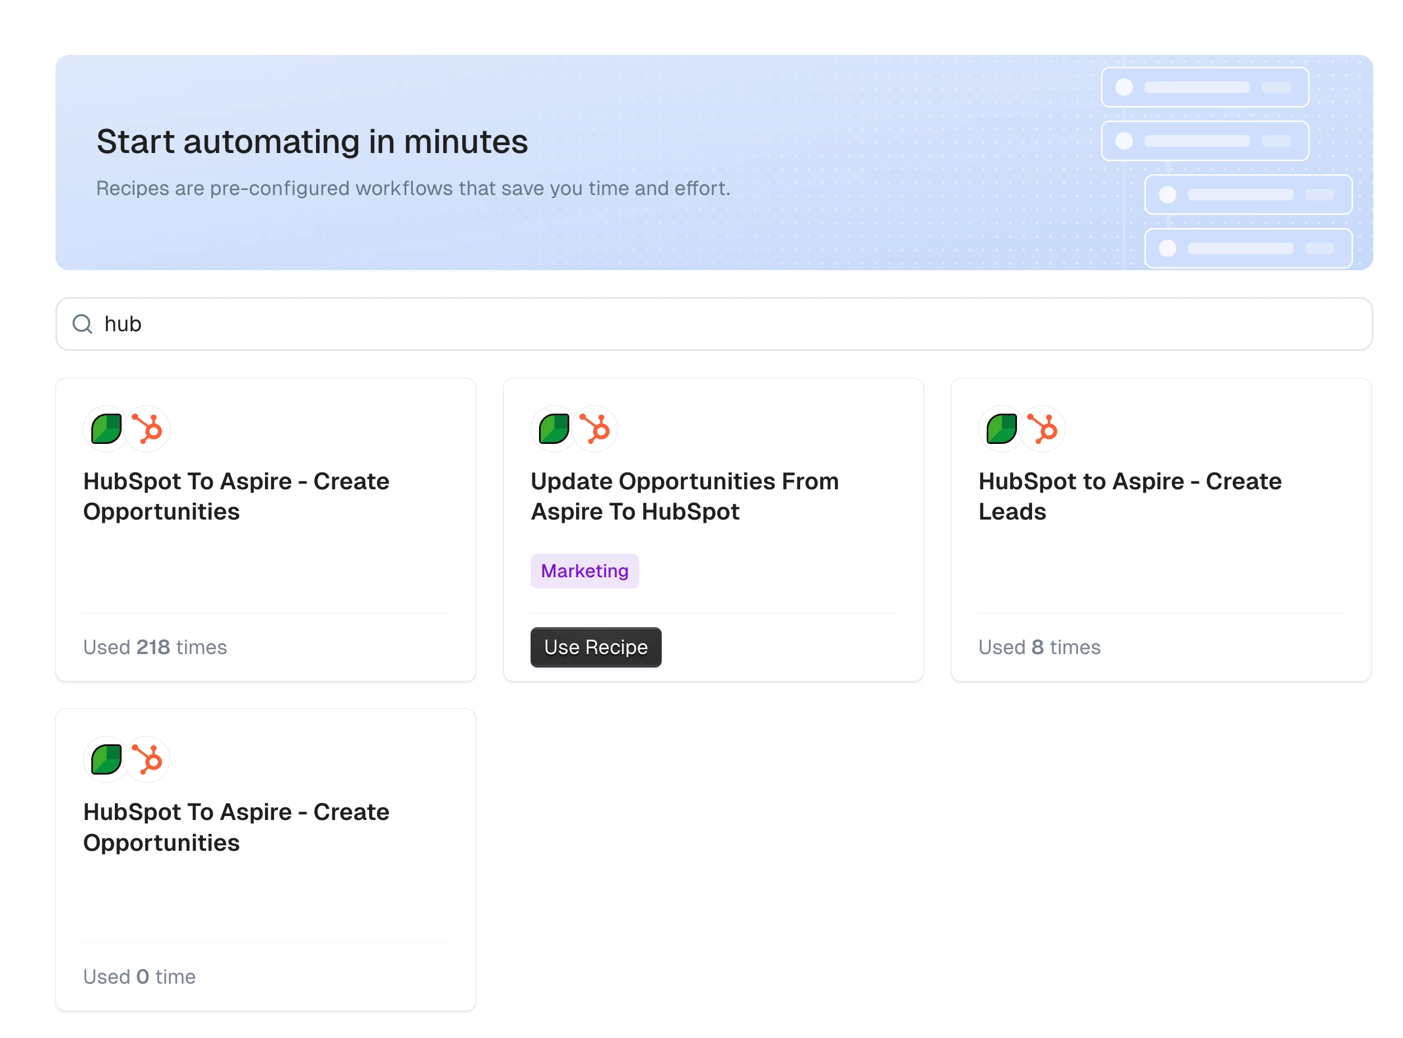Viewport: 1403px width, 1038px height.
Task: Focus the recipe search field containing hub
Action: 691,324
